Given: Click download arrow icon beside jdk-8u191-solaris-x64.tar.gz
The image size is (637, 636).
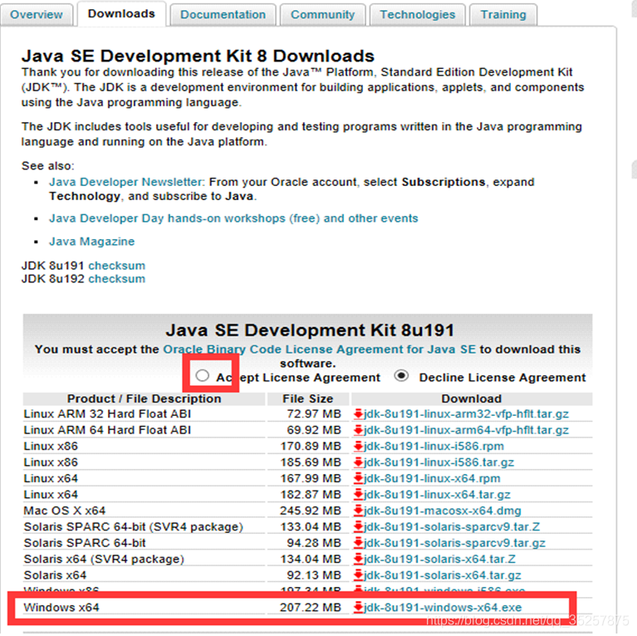Looking at the screenshot, I should pyautogui.click(x=358, y=575).
